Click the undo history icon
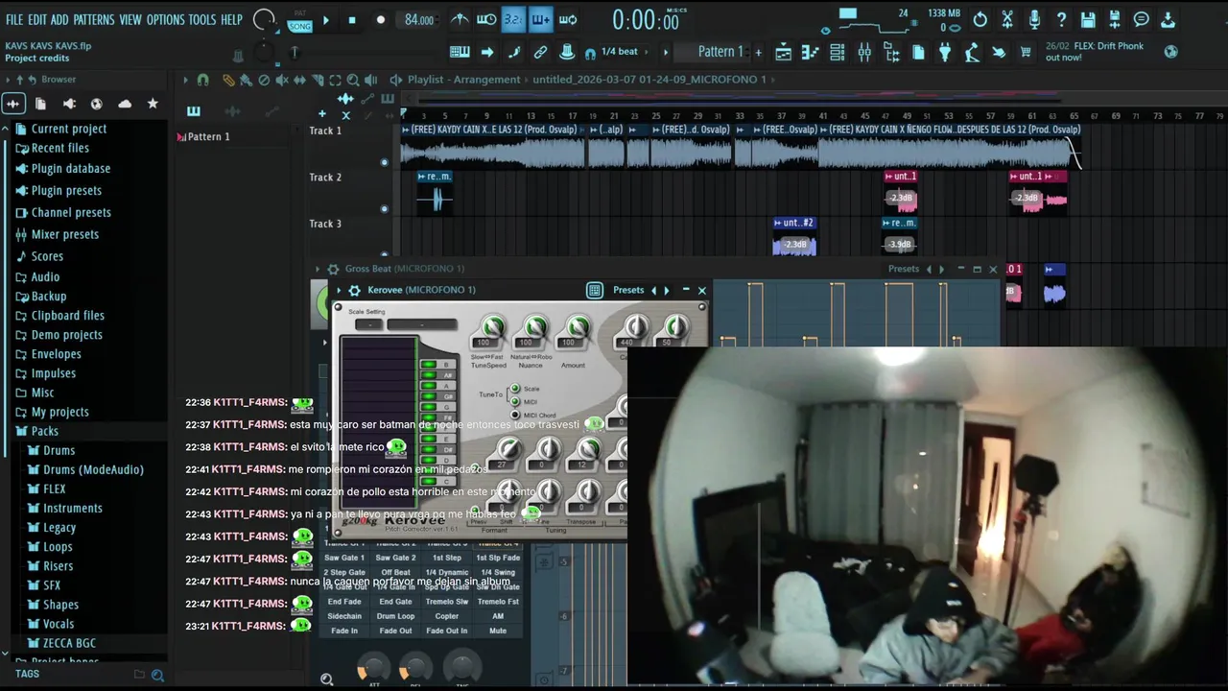Viewport: 1228px width, 691px height. click(980, 19)
